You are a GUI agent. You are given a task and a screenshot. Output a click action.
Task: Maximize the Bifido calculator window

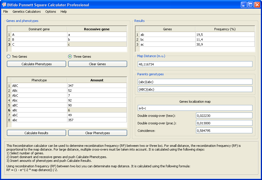[250, 5]
